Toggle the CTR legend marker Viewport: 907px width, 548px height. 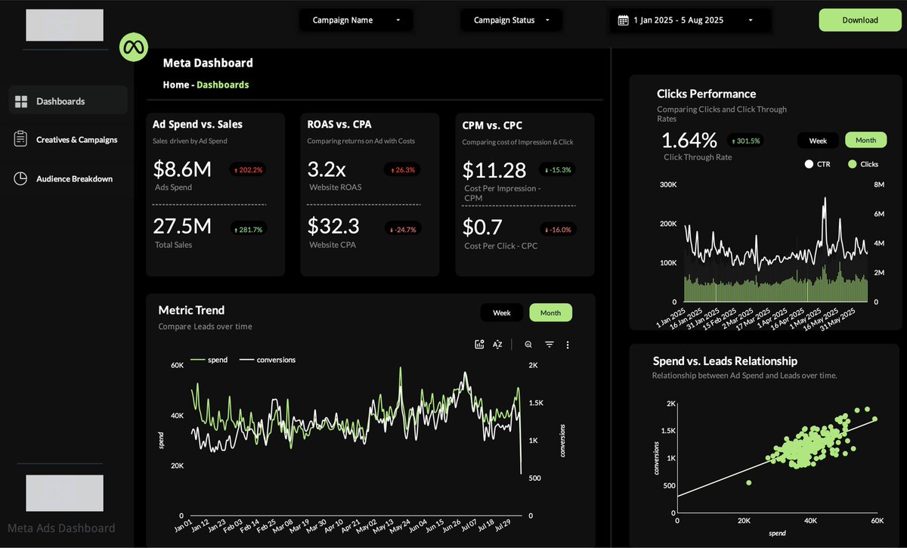click(x=809, y=163)
